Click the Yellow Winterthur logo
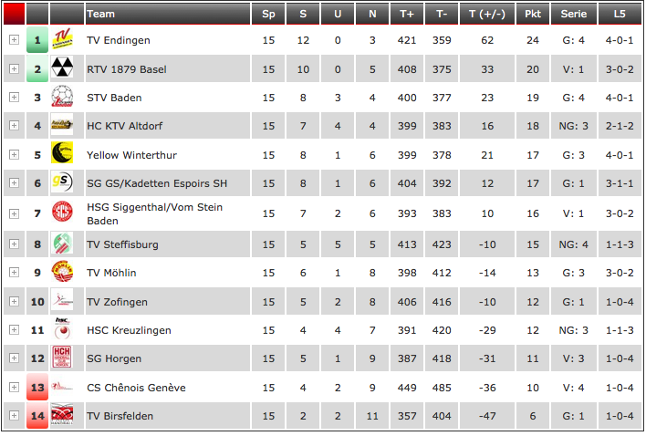 point(62,152)
